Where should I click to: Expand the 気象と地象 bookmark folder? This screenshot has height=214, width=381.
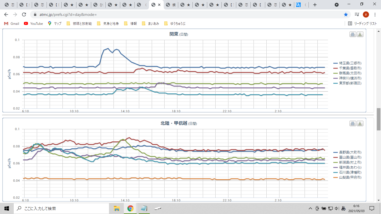108,24
